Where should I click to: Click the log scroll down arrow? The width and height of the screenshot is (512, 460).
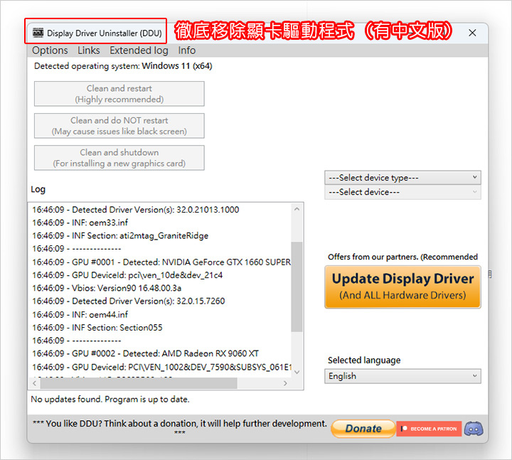click(x=297, y=372)
